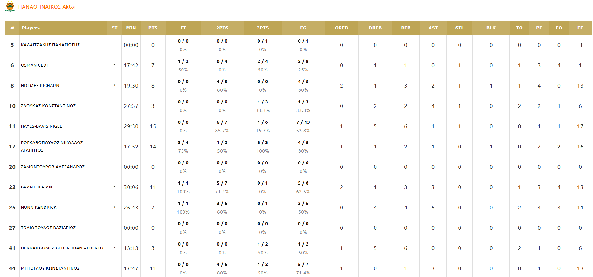Click the EF efficiency column header
The width and height of the screenshot is (593, 277).
click(x=580, y=28)
